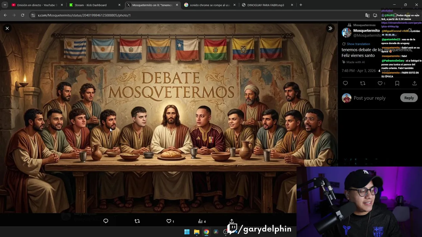Image resolution: width=422 pixels, height=237 pixels.
Task: Open the streamelements tip link in chat
Action: pyautogui.click(x=401, y=25)
